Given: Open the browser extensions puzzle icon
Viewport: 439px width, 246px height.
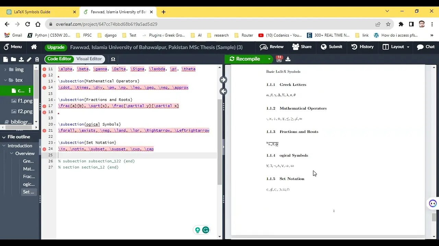Looking at the screenshot, I should 401,24.
